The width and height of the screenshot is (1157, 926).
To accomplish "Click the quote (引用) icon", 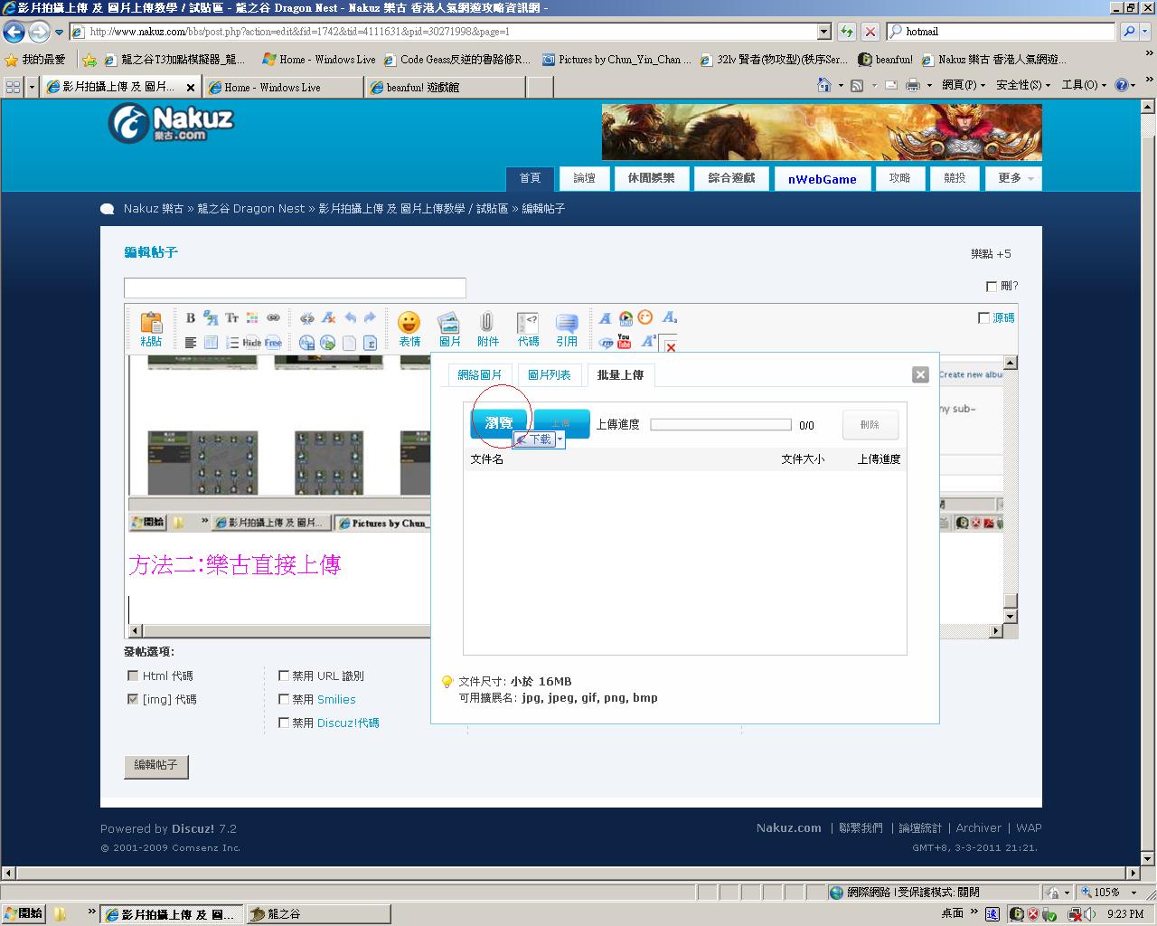I will [567, 328].
